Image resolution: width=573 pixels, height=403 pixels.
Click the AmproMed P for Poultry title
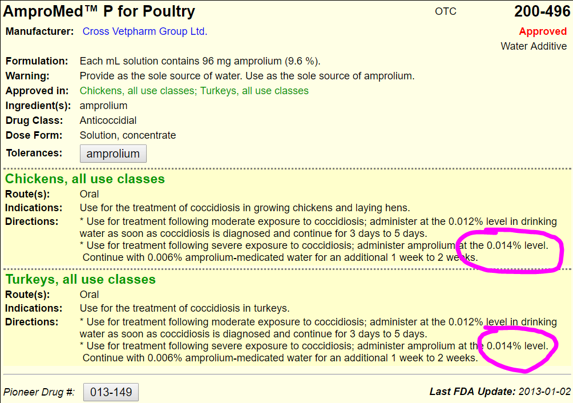(x=99, y=11)
